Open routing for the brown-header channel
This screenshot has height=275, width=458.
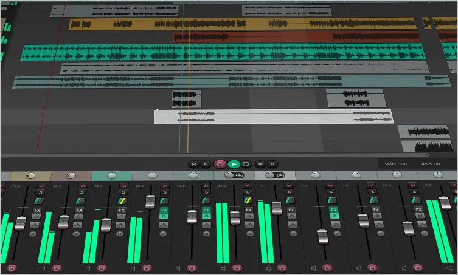tap(81, 201)
